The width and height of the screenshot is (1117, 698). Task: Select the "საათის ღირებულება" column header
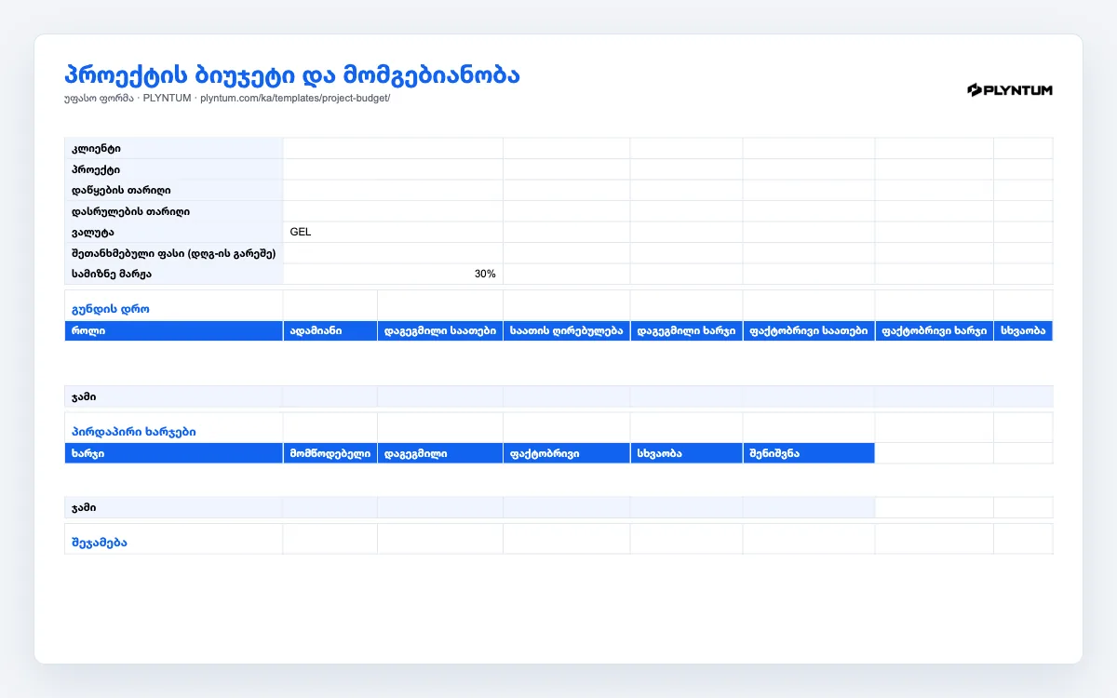567,330
